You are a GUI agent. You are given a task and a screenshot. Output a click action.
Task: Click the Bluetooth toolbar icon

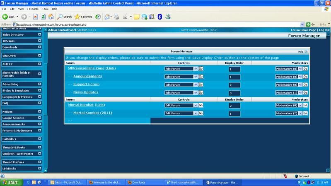click(160, 17)
